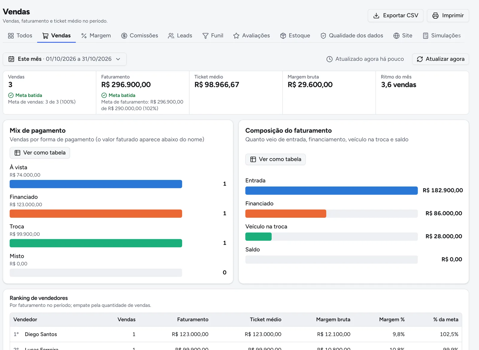Select the Vendas tab
This screenshot has height=350, width=479.
point(56,36)
